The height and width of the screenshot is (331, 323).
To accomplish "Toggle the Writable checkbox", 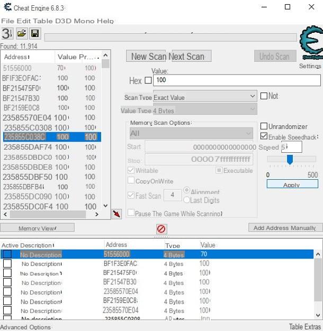I will (x=131, y=170).
